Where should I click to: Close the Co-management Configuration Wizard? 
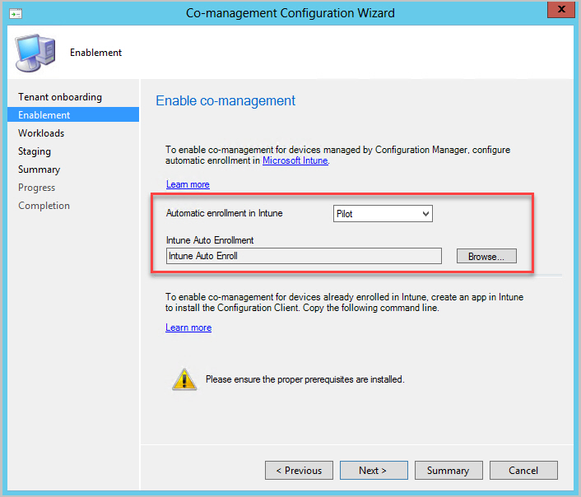[x=561, y=9]
